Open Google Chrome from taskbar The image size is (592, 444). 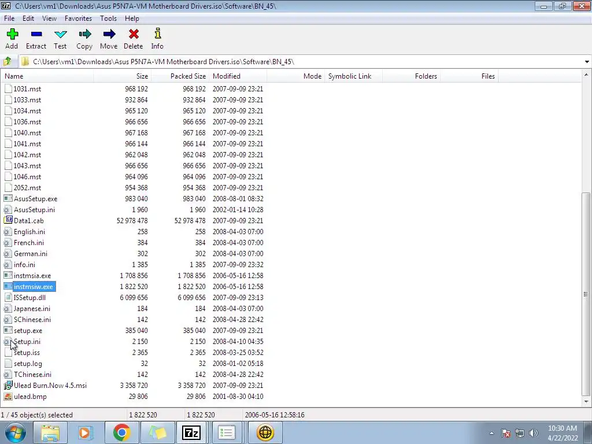click(x=121, y=432)
